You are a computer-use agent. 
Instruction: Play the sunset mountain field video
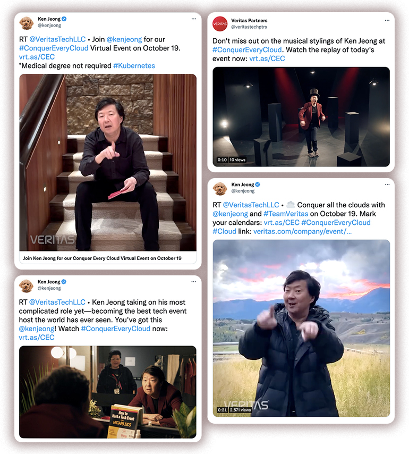(301, 329)
